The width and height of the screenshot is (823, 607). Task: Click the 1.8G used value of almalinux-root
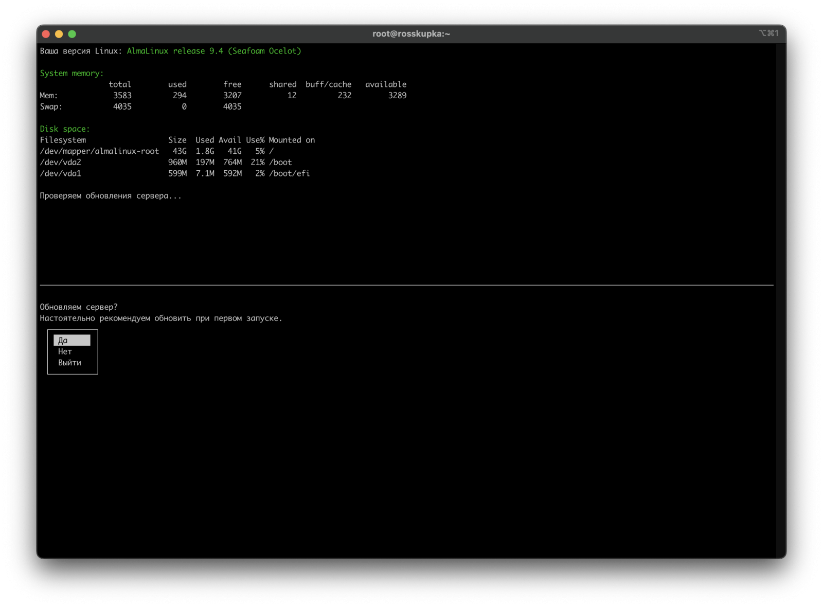tap(205, 151)
